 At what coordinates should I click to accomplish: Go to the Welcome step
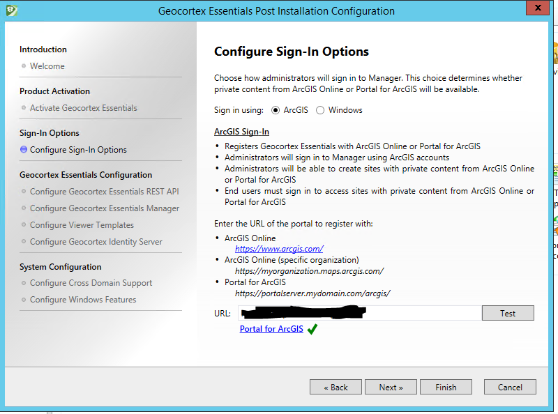coord(47,66)
